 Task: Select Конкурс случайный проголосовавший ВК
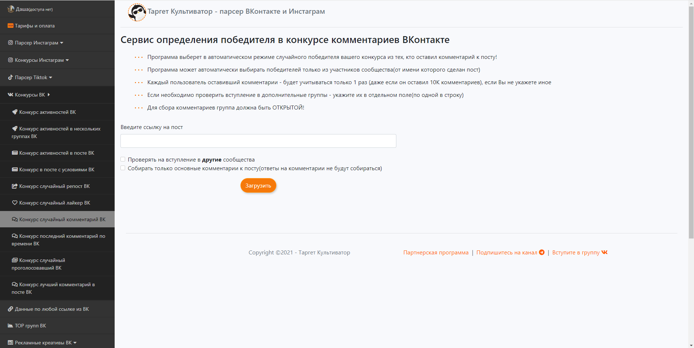click(x=57, y=264)
